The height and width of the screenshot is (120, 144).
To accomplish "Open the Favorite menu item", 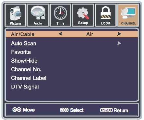I will coord(21,52).
